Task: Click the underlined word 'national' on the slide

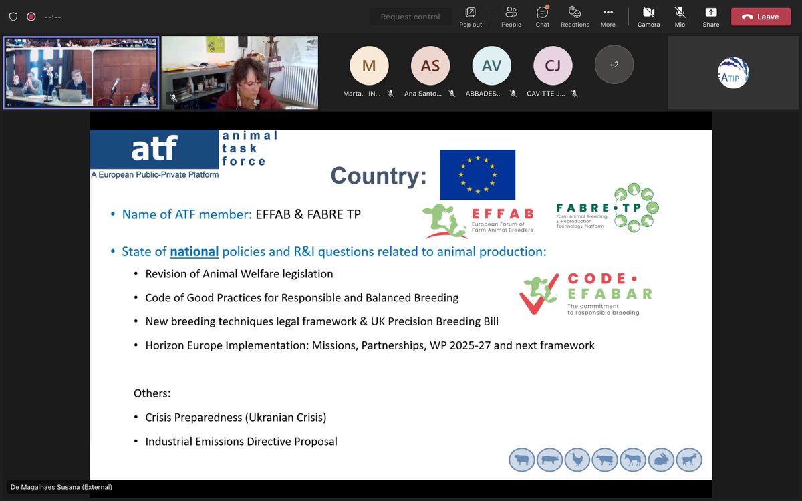Action: click(x=194, y=252)
